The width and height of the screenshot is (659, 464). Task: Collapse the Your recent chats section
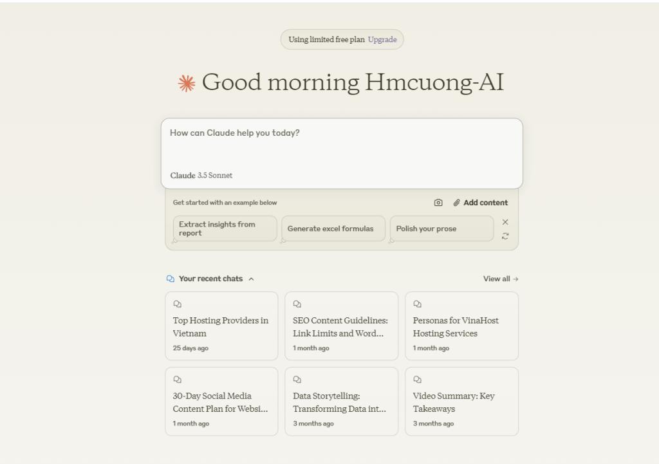coord(251,279)
